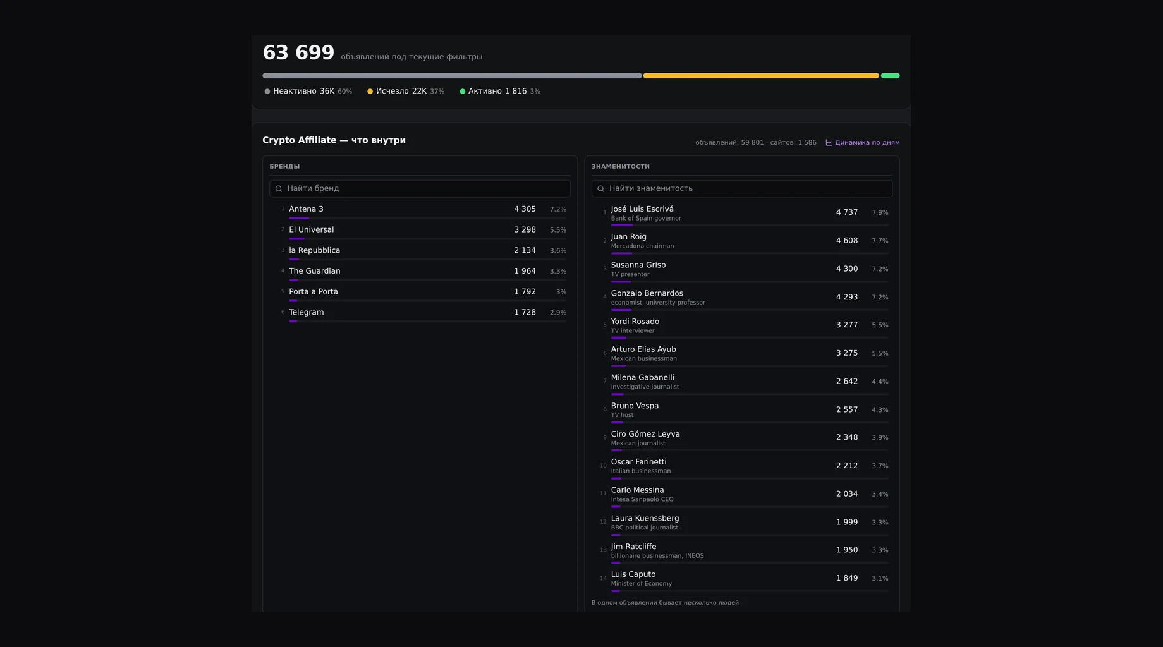Screen dimensions: 1163x647
Task: Select the Неактивно 36K legend item
Action: point(308,91)
